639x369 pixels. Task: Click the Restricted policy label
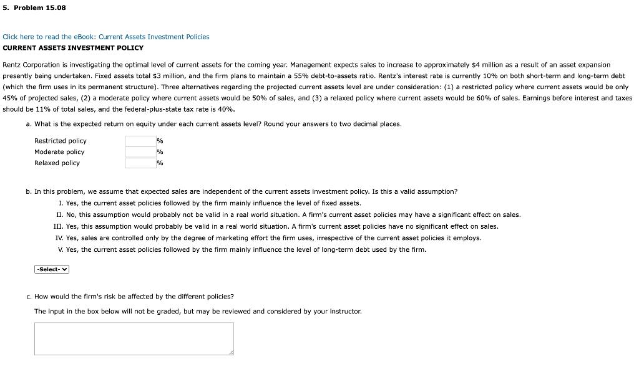pos(60,140)
